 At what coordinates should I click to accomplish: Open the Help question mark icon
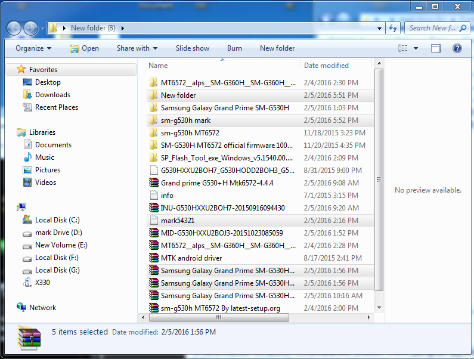(457, 48)
